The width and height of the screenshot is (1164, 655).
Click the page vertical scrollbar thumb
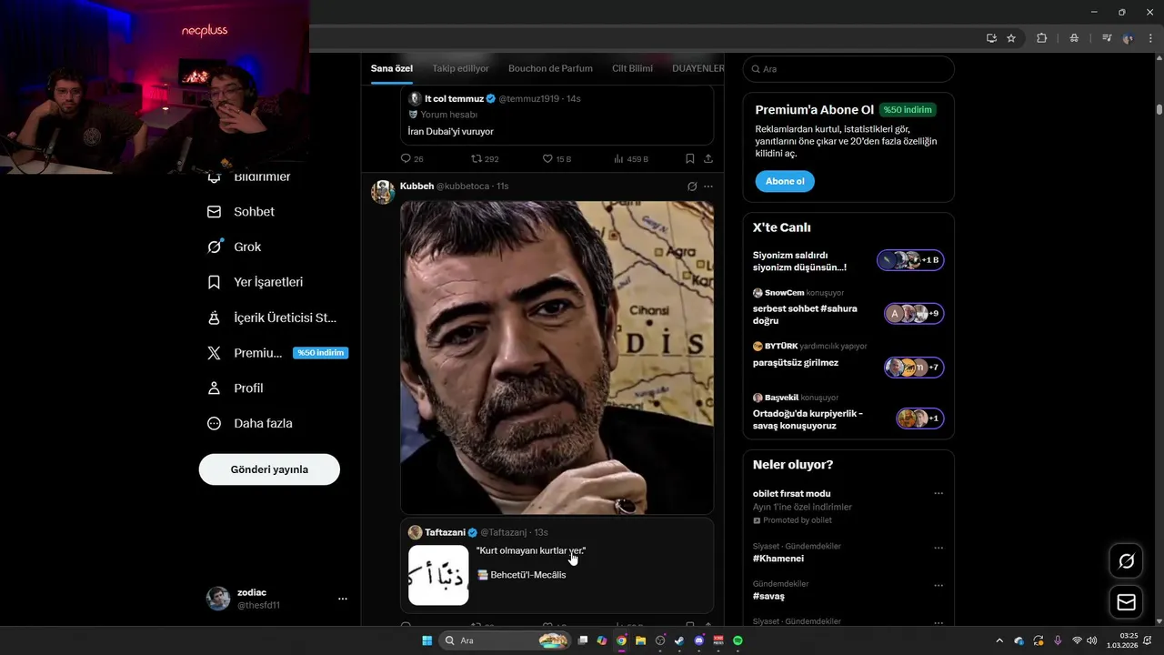(1159, 109)
